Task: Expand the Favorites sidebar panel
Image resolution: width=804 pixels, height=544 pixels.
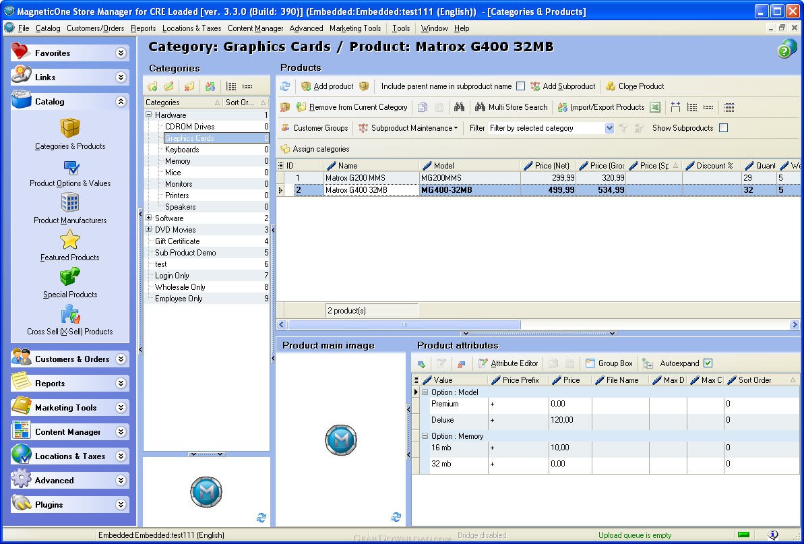Action: coord(121,53)
